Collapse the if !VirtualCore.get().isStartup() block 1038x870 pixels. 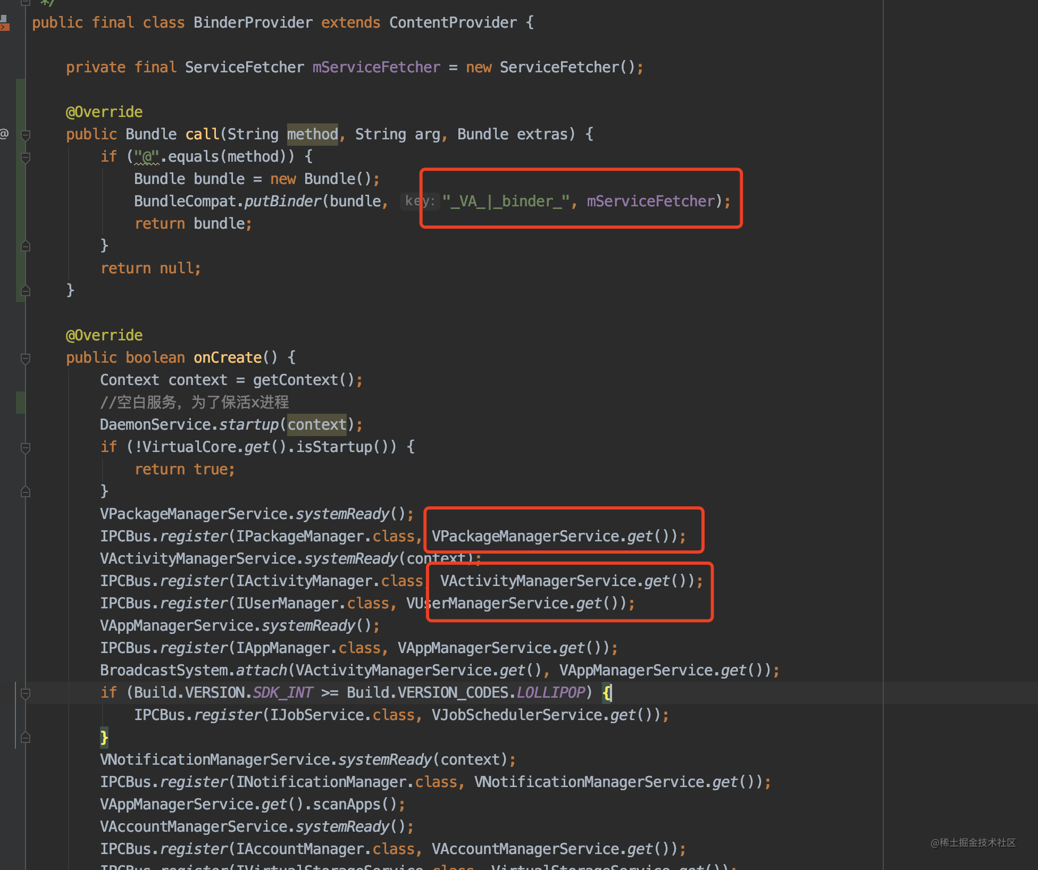[x=25, y=448]
